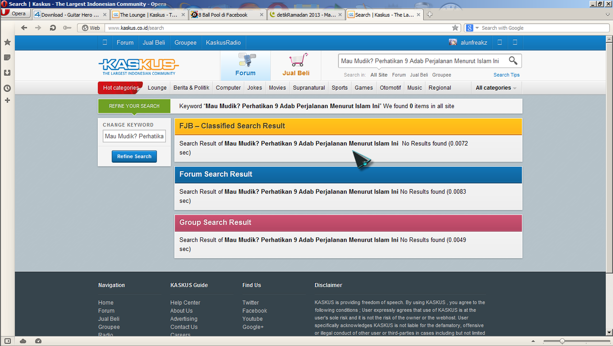Close the active Search | Kaskus tab
The width and height of the screenshot is (613, 346).
coord(419,15)
